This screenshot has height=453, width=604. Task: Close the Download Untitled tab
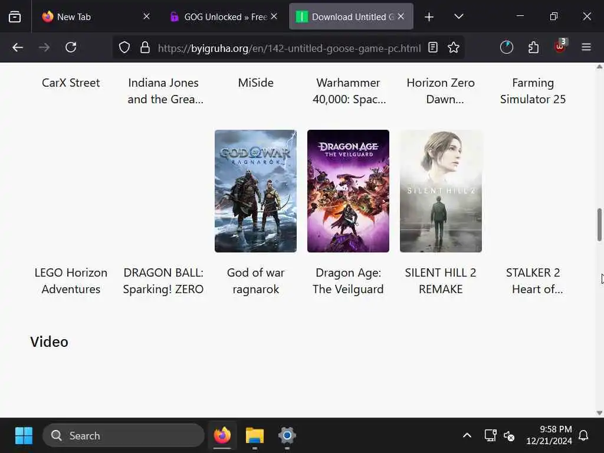click(401, 16)
